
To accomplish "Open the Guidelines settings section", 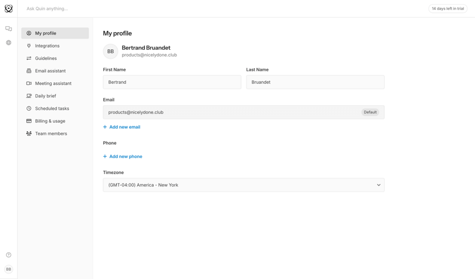I will [46, 58].
